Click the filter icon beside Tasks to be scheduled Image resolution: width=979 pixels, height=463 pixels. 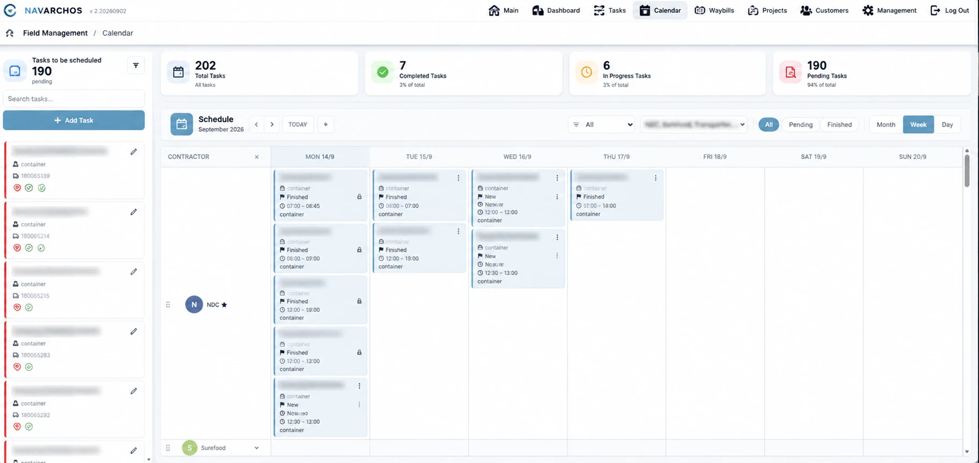click(x=136, y=65)
